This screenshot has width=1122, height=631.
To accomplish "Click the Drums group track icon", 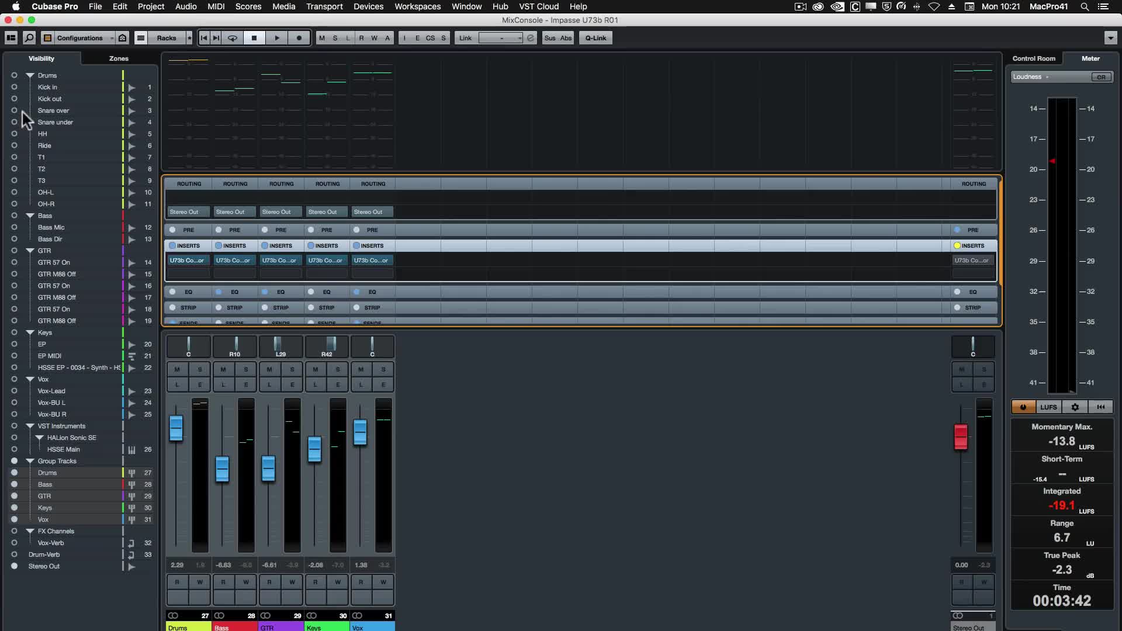I will pyautogui.click(x=131, y=473).
